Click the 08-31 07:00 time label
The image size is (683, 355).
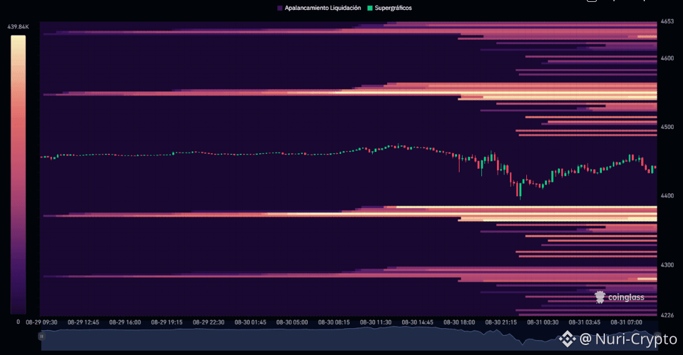pyautogui.click(x=626, y=323)
